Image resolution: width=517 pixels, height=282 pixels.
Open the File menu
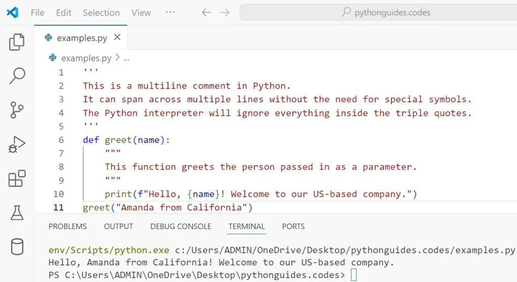(x=37, y=13)
